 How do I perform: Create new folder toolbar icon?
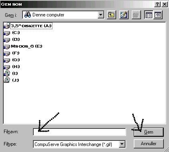click(136, 15)
